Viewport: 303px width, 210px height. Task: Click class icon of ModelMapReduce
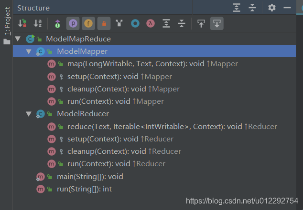click(30, 39)
